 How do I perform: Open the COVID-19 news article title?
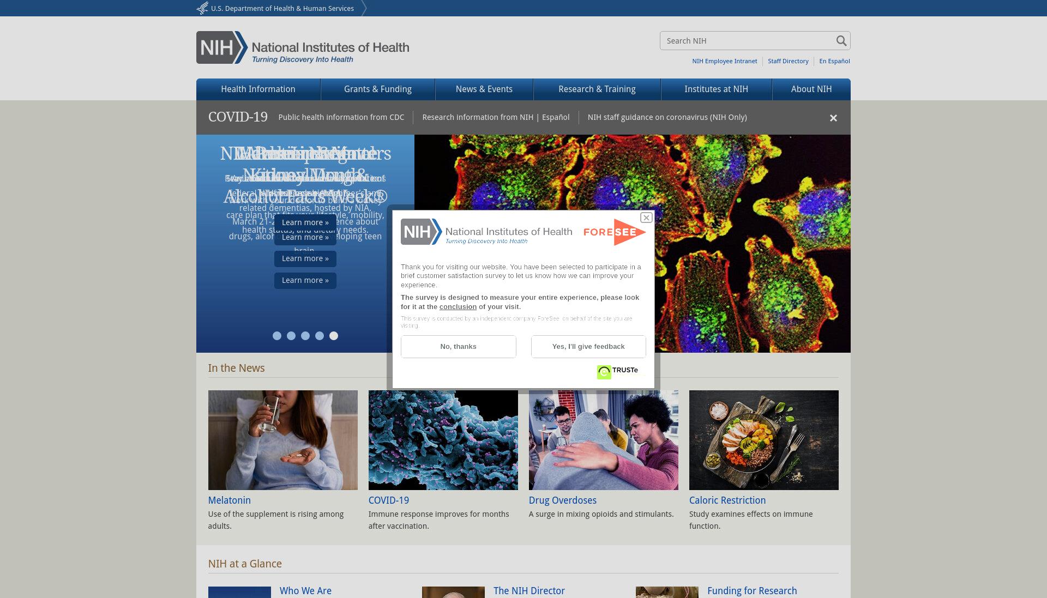click(x=389, y=500)
